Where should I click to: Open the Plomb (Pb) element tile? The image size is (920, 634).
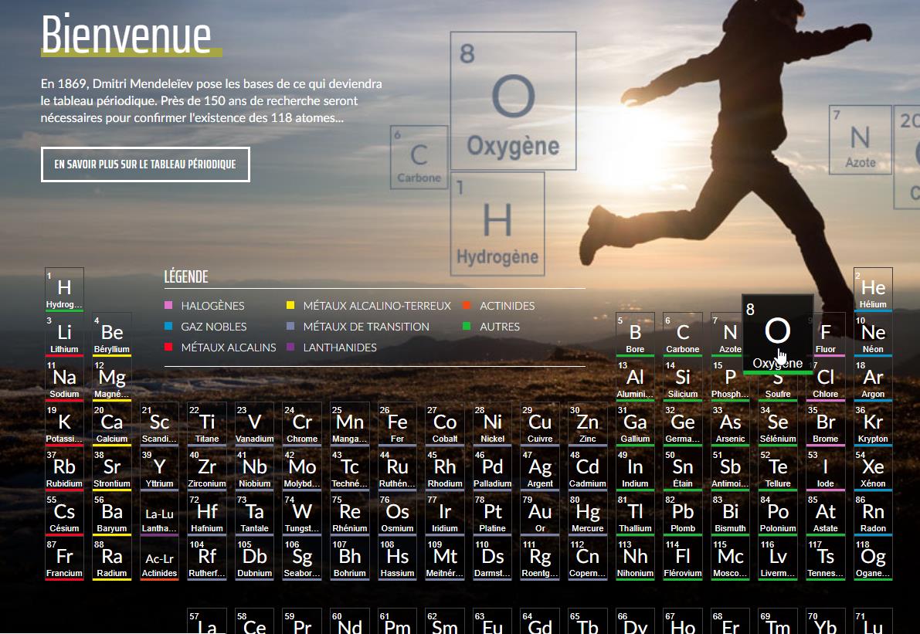(x=683, y=514)
